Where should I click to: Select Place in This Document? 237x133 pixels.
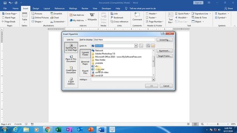(x=71, y=59)
